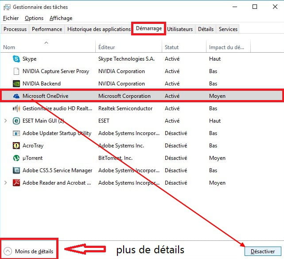Click the BitTorrent, Inc. publisher cell
This screenshot has height=259, width=284.
point(115,158)
